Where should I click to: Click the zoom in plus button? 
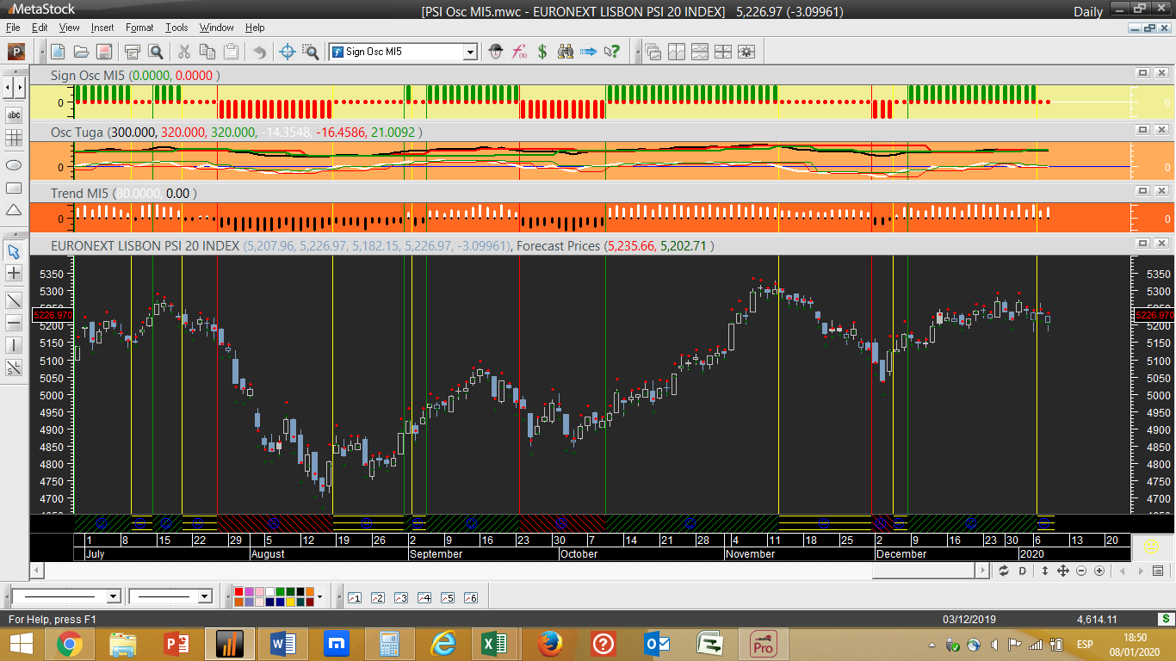pos(1099,571)
